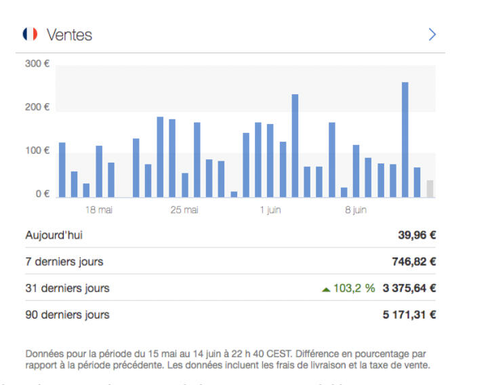Image resolution: width=492 pixels, height=385 pixels.
Task: Click the 8 juin date label
Action: (x=355, y=210)
